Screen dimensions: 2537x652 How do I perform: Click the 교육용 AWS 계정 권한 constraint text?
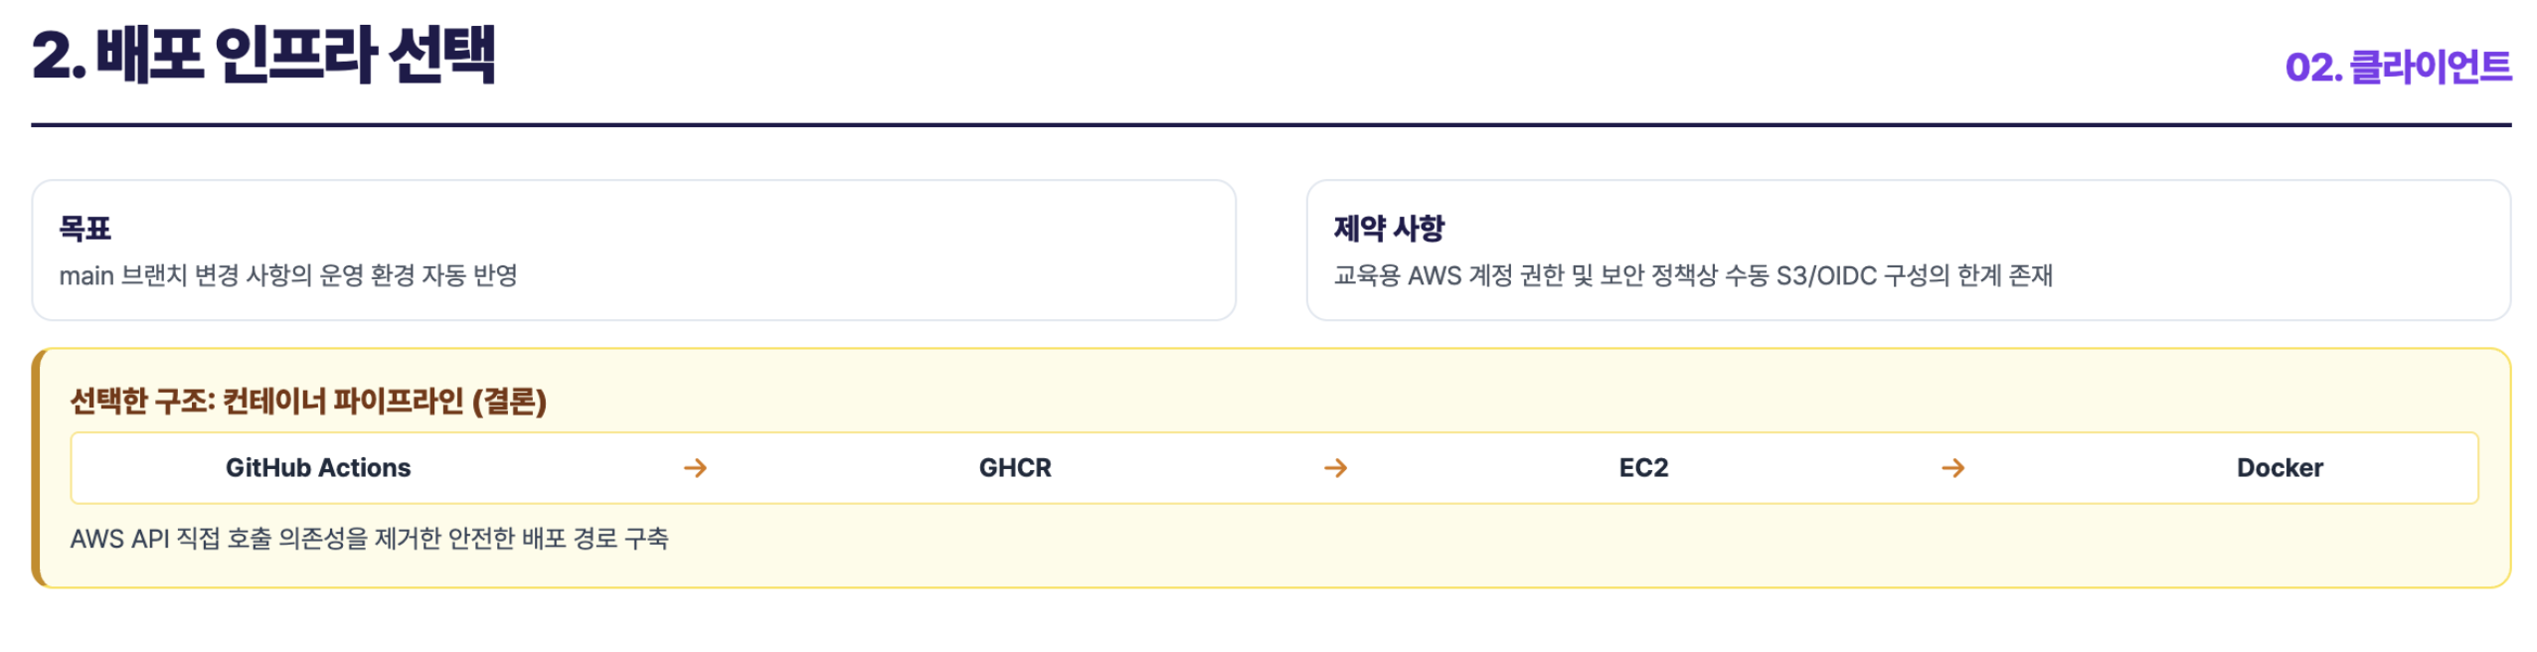[x=1692, y=275]
